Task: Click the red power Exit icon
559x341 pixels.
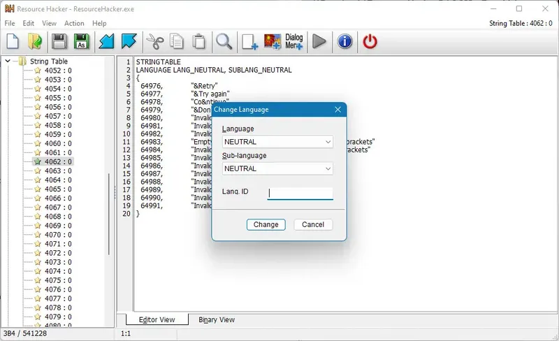Action: click(370, 41)
